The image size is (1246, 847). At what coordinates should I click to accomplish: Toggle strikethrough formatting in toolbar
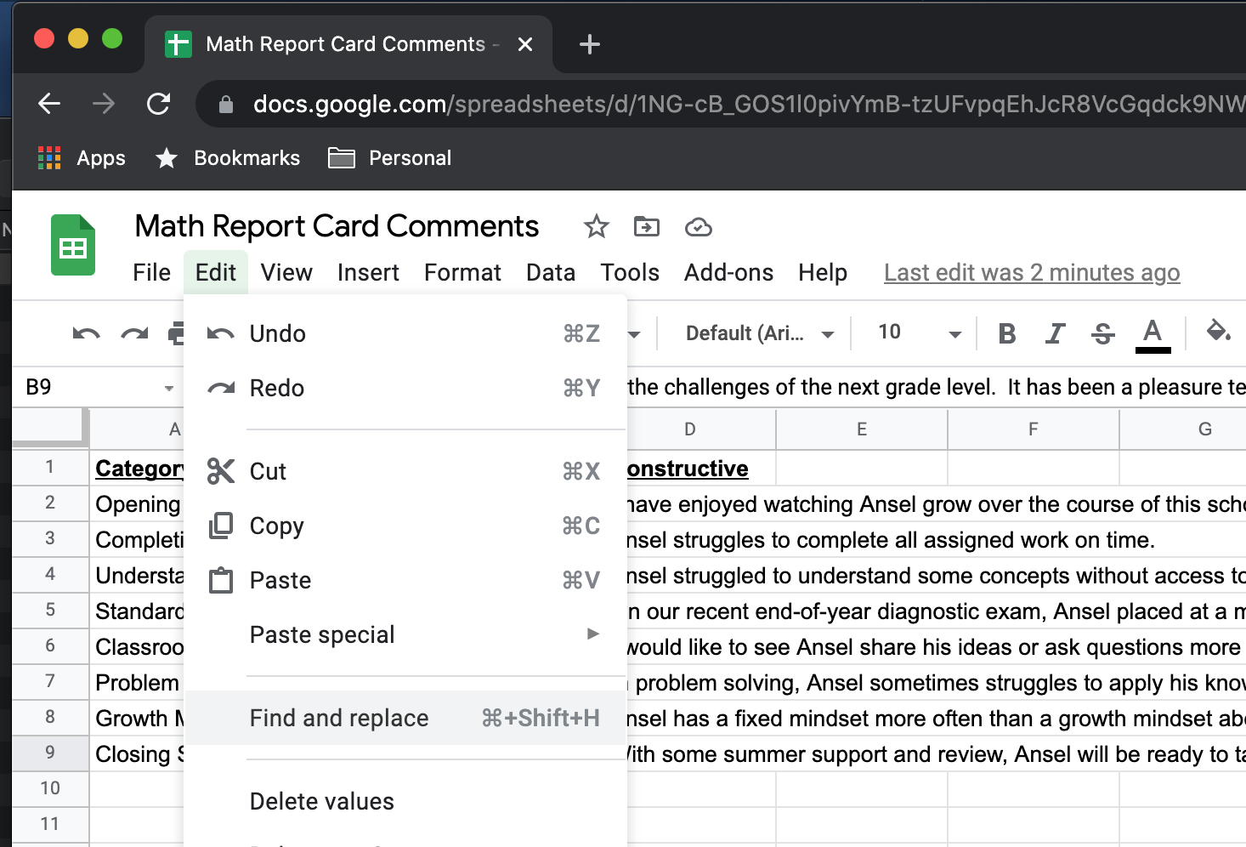1103,333
